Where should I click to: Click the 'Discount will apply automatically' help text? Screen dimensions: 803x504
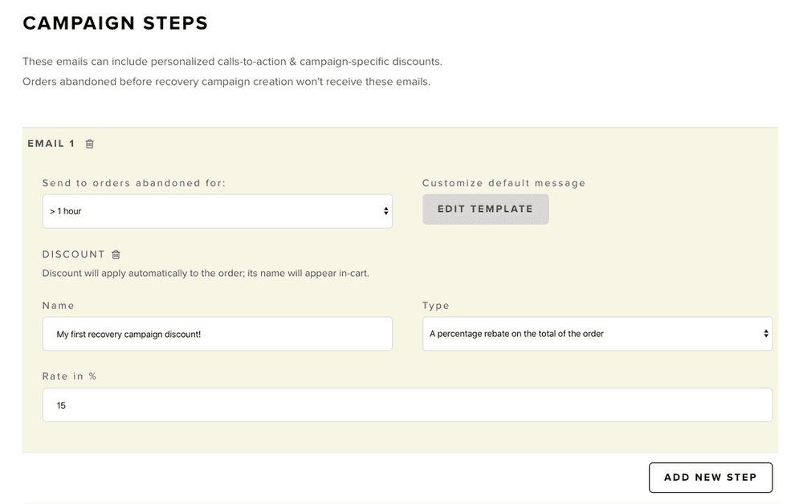pyautogui.click(x=206, y=273)
